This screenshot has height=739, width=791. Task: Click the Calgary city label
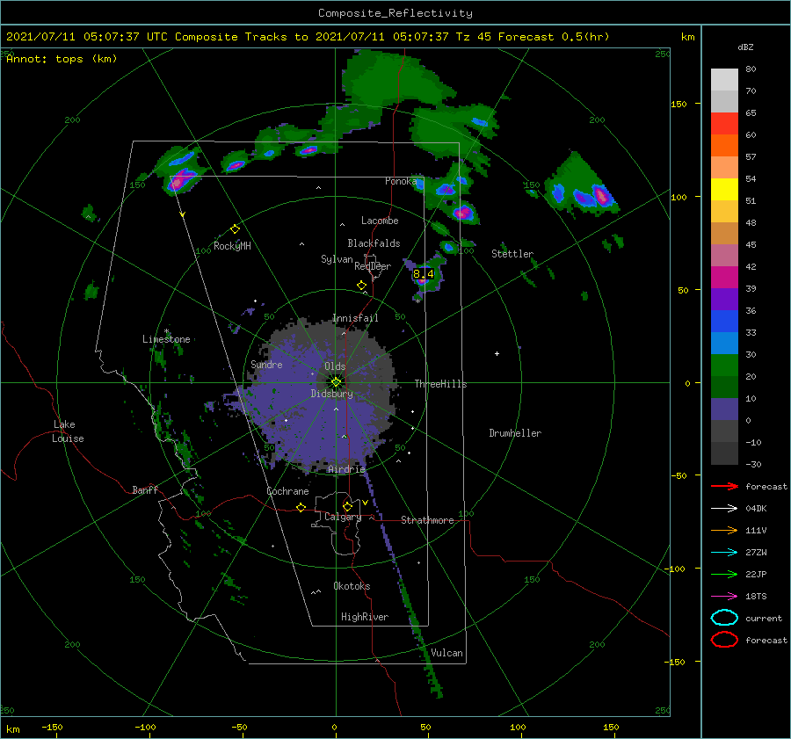pos(343,517)
